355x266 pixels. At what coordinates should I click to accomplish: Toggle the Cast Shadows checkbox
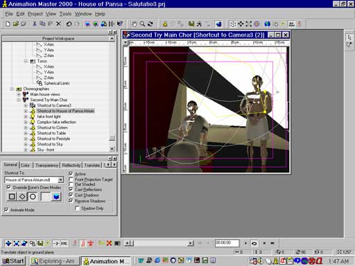click(x=71, y=195)
